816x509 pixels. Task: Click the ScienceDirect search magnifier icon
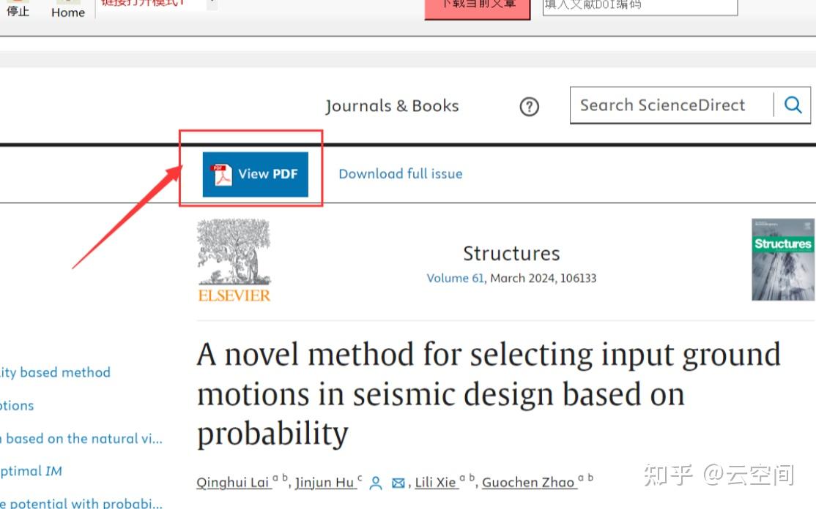click(793, 105)
